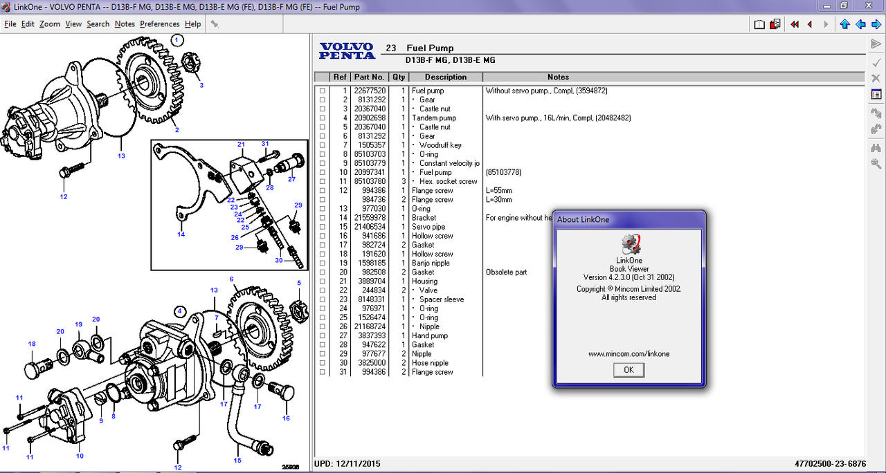Click the lower hand-transfer icon in sidebar
The image size is (886, 473).
pyautogui.click(x=876, y=129)
